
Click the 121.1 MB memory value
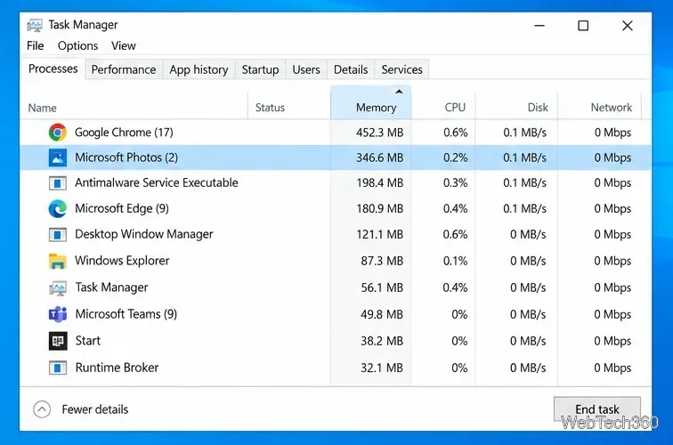(380, 235)
